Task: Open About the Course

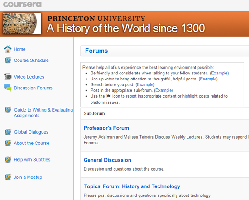Action: [32, 143]
